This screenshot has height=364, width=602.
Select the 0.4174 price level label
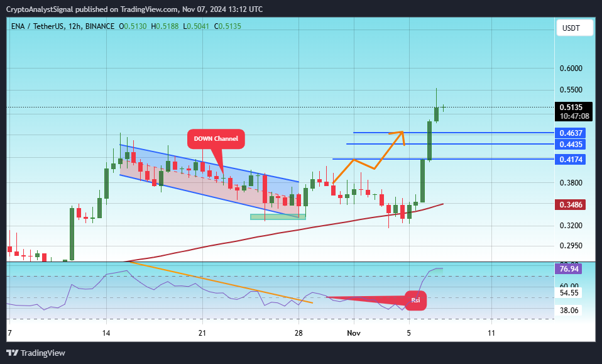click(x=571, y=159)
